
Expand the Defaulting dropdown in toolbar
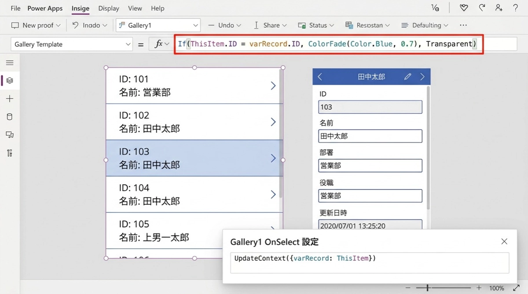[425, 25]
